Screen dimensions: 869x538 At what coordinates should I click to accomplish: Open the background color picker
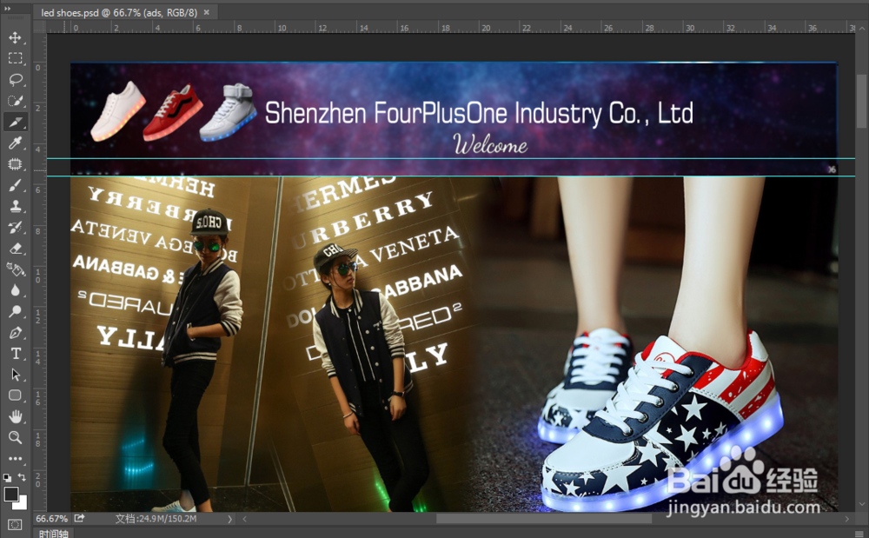click(x=22, y=503)
